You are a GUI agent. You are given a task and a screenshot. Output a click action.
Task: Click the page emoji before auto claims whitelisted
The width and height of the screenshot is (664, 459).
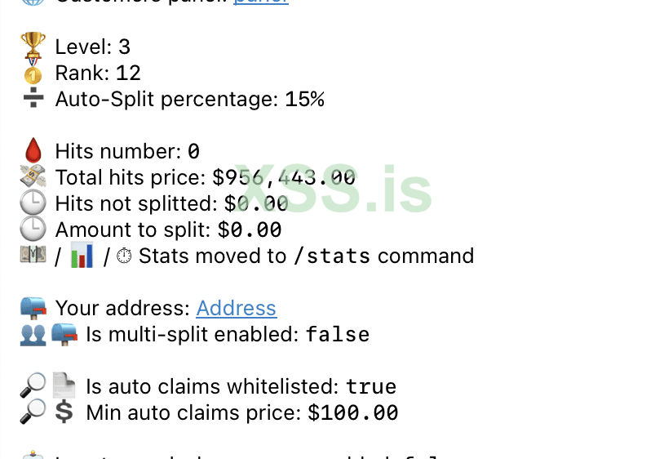(64, 386)
